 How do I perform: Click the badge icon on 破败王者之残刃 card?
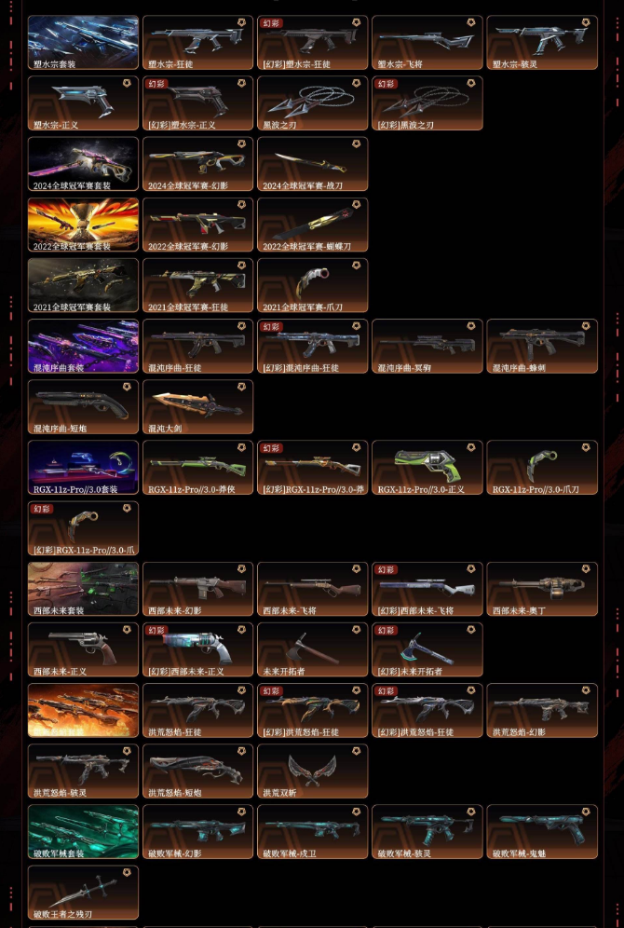pos(127,872)
